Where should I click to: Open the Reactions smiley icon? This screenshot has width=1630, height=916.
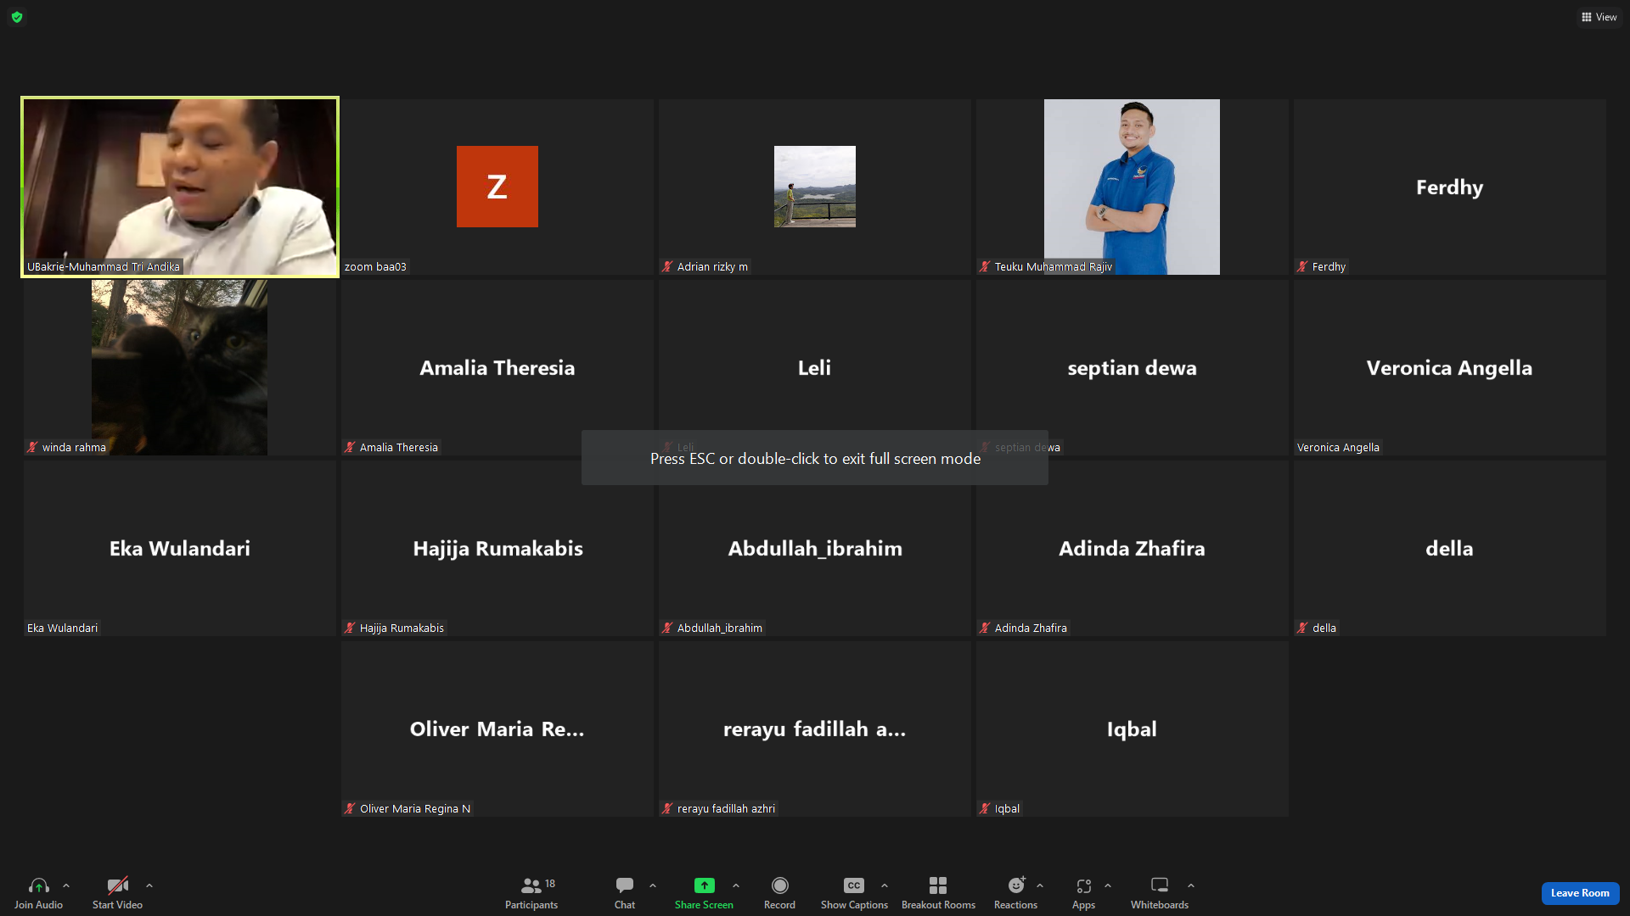click(1016, 885)
